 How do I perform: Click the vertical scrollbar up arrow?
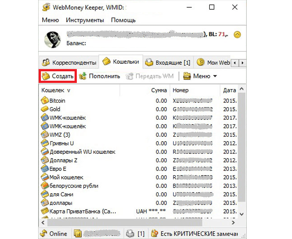click(242, 89)
